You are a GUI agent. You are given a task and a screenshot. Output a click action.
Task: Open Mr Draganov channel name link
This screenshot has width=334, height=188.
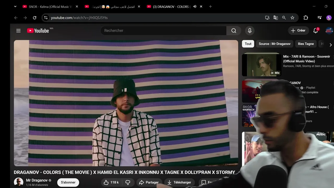(x=37, y=180)
